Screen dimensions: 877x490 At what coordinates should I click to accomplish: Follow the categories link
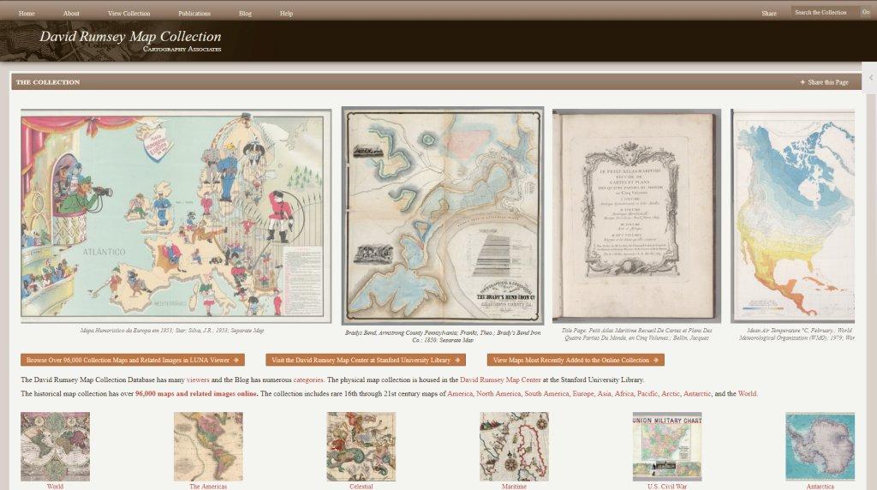click(308, 379)
